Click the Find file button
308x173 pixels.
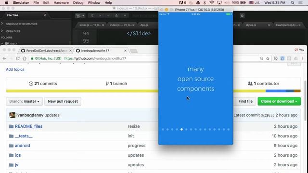click(x=245, y=101)
